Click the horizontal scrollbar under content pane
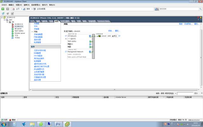This screenshot has width=203, height=127. tap(115, 90)
